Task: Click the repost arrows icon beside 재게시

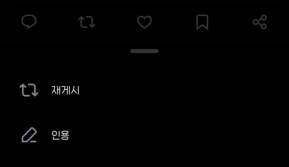Action: [x=29, y=90]
